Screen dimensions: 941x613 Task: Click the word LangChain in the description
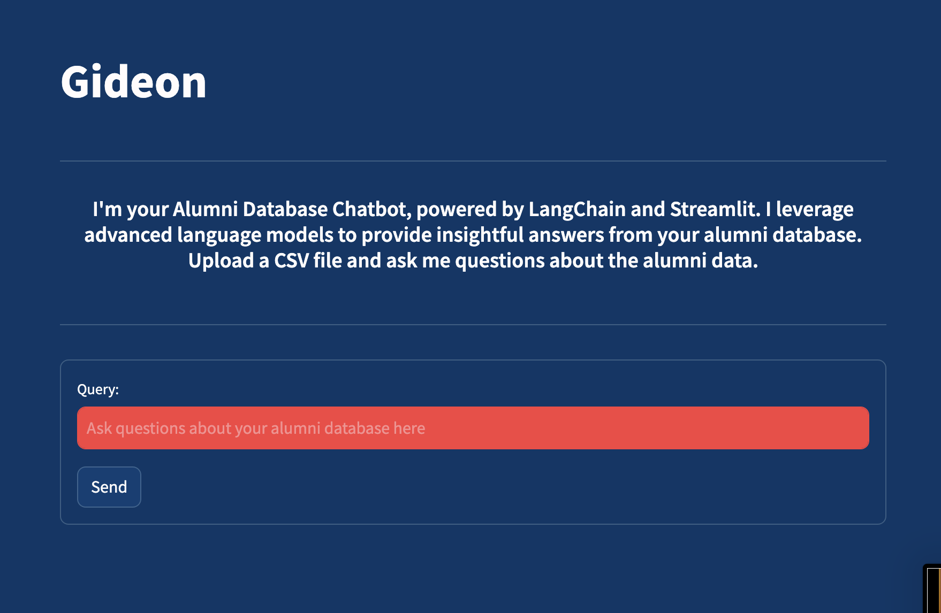pyautogui.click(x=577, y=209)
